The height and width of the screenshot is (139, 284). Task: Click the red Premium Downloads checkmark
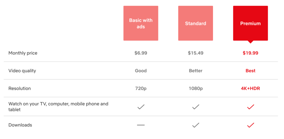[x=250, y=125]
